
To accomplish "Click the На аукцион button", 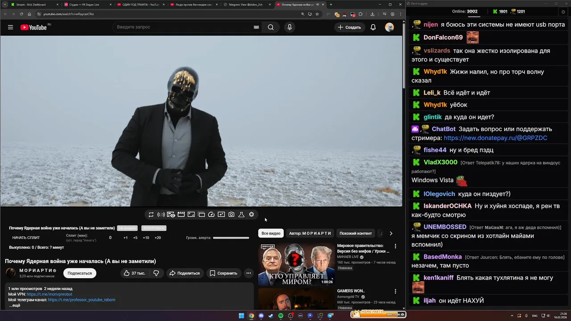I will pyautogui.click(x=127, y=228).
